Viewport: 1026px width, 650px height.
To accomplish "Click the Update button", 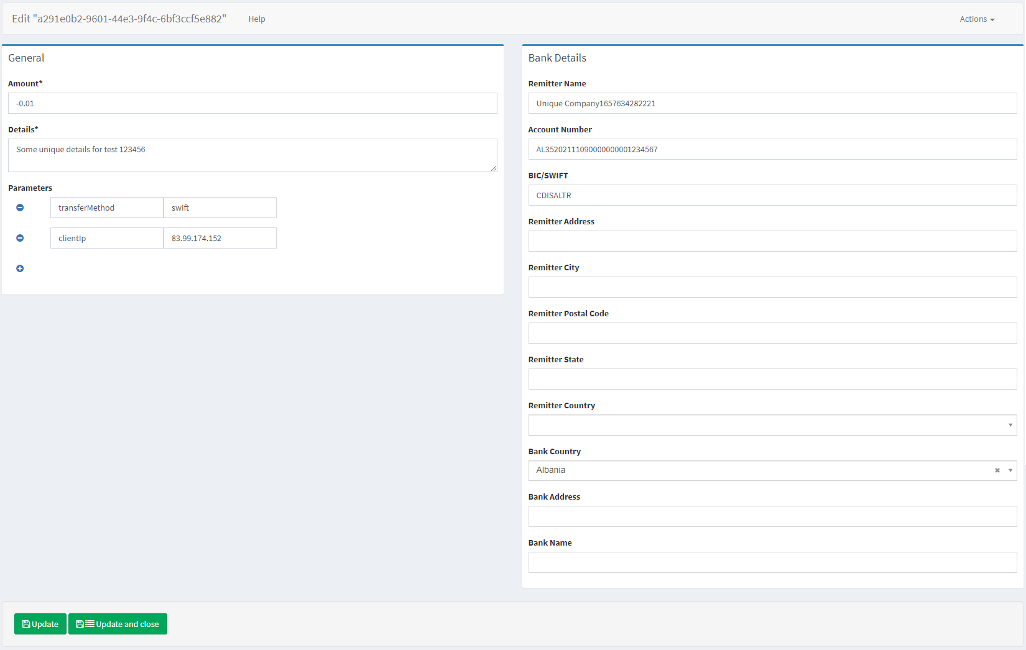I will tap(40, 624).
